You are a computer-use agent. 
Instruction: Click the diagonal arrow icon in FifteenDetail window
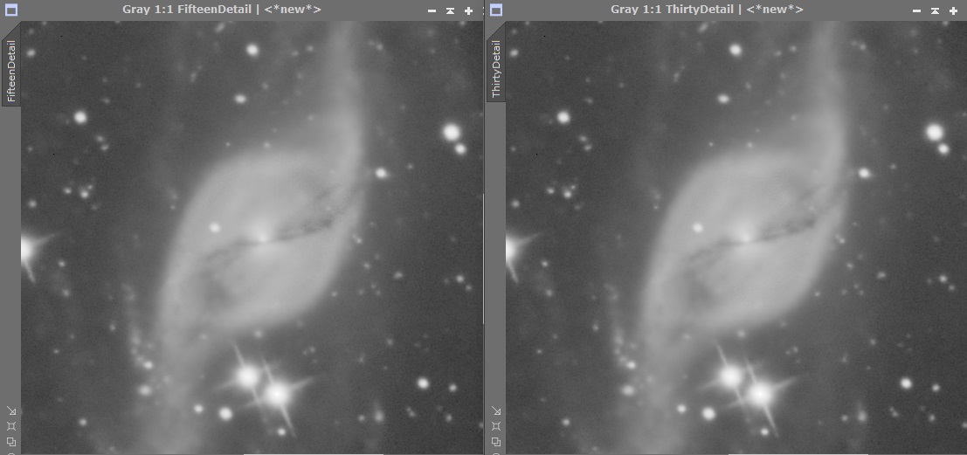tap(11, 410)
